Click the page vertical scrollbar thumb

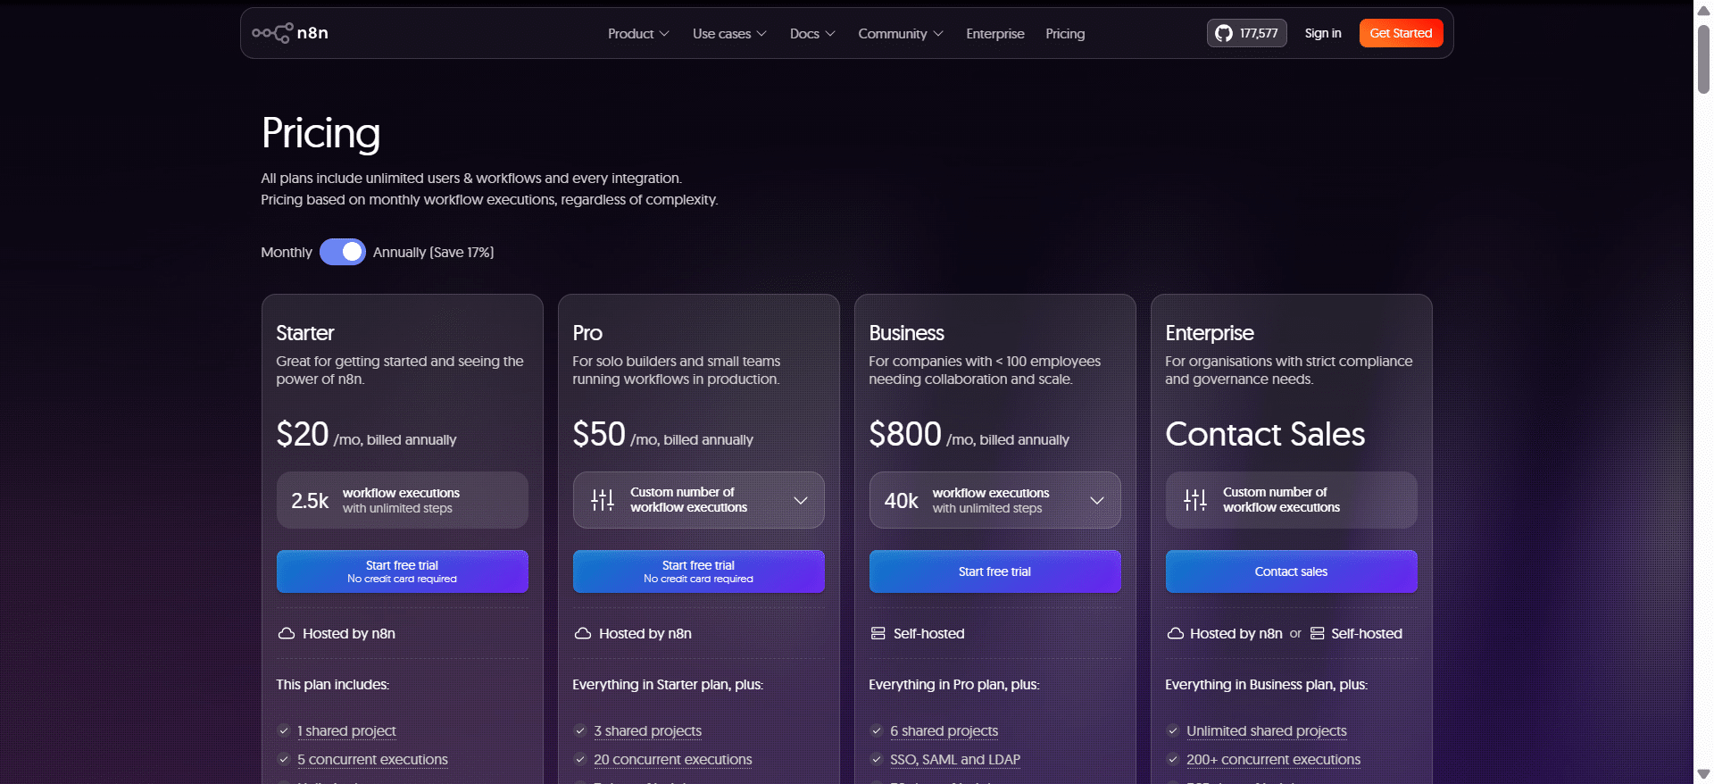pos(1703,59)
